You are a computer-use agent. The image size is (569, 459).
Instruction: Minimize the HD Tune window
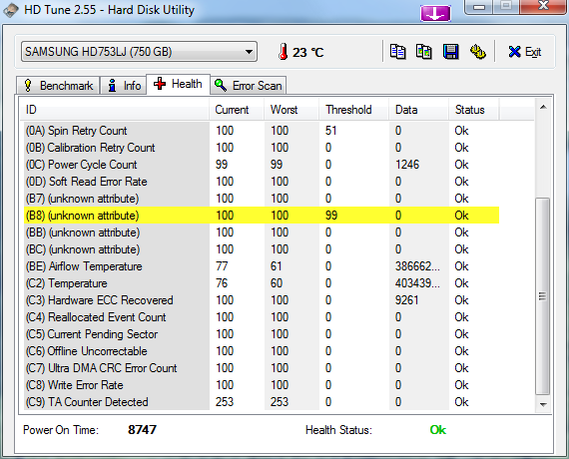[479, 7]
